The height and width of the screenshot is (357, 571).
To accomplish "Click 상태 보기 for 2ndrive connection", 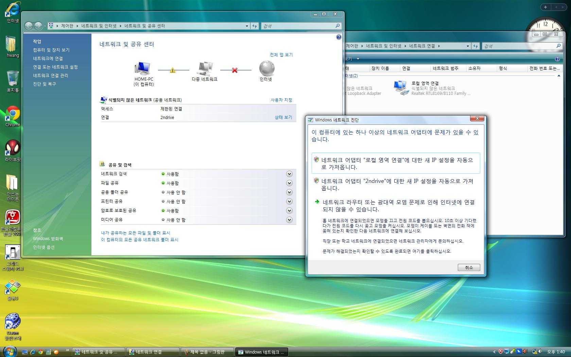I will [x=283, y=117].
